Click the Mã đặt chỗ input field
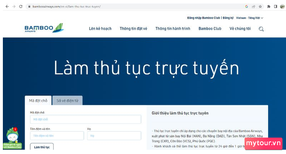Image resolution: width=286 pixels, height=154 pixels. tap(85, 119)
